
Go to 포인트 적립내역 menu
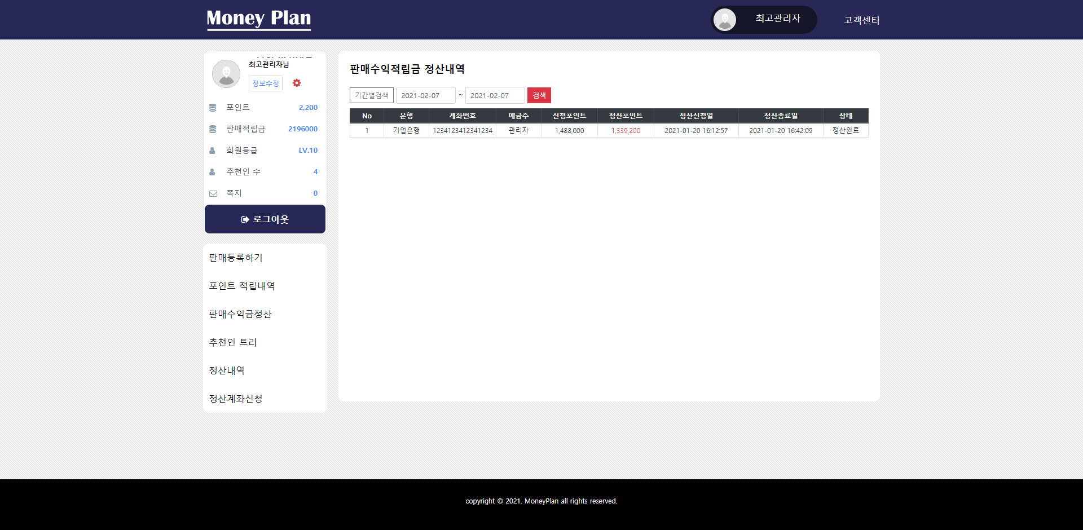[x=241, y=286]
